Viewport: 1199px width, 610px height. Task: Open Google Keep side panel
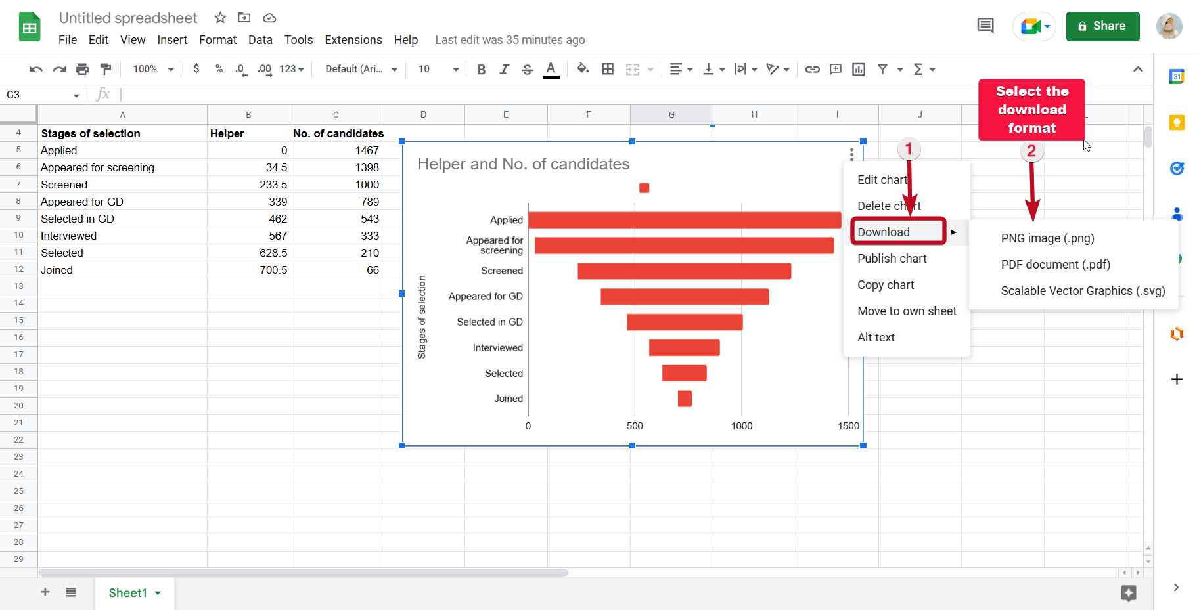click(1177, 123)
